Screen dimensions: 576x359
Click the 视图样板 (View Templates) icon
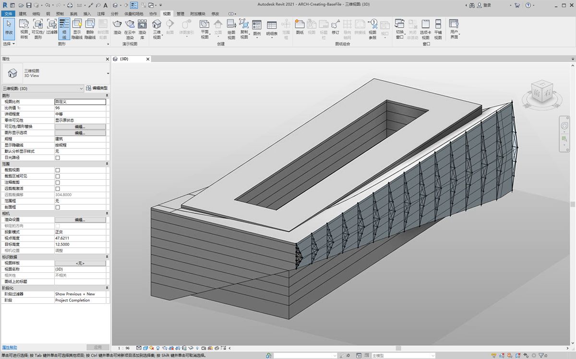tap(24, 28)
